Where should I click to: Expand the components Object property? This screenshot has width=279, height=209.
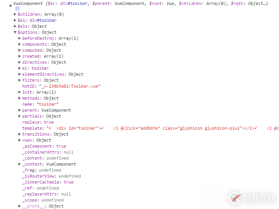[x=19, y=44]
